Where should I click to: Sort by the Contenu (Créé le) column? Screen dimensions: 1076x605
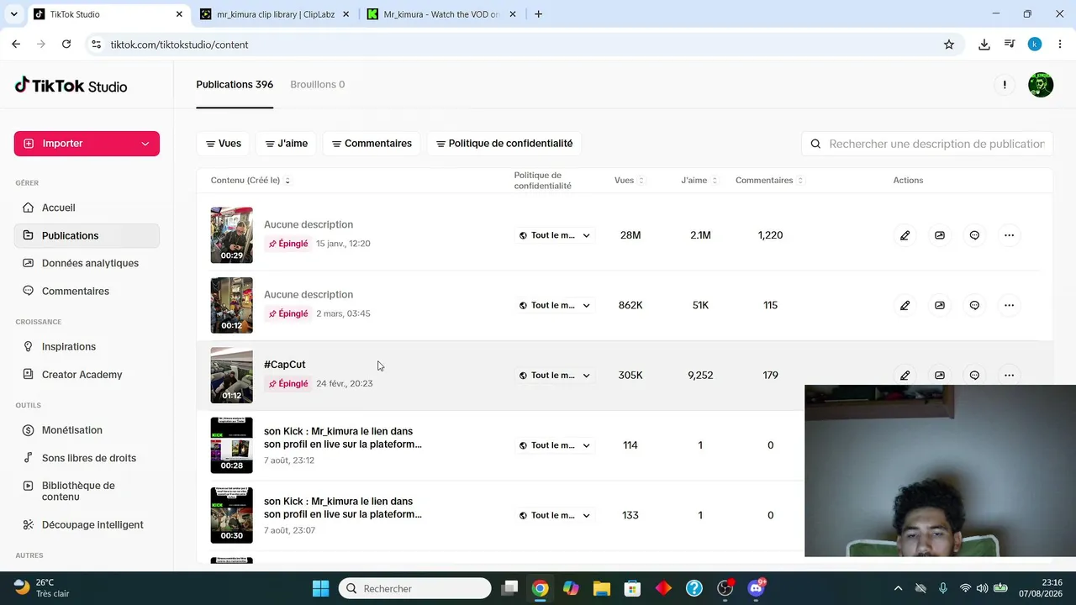coord(251,181)
